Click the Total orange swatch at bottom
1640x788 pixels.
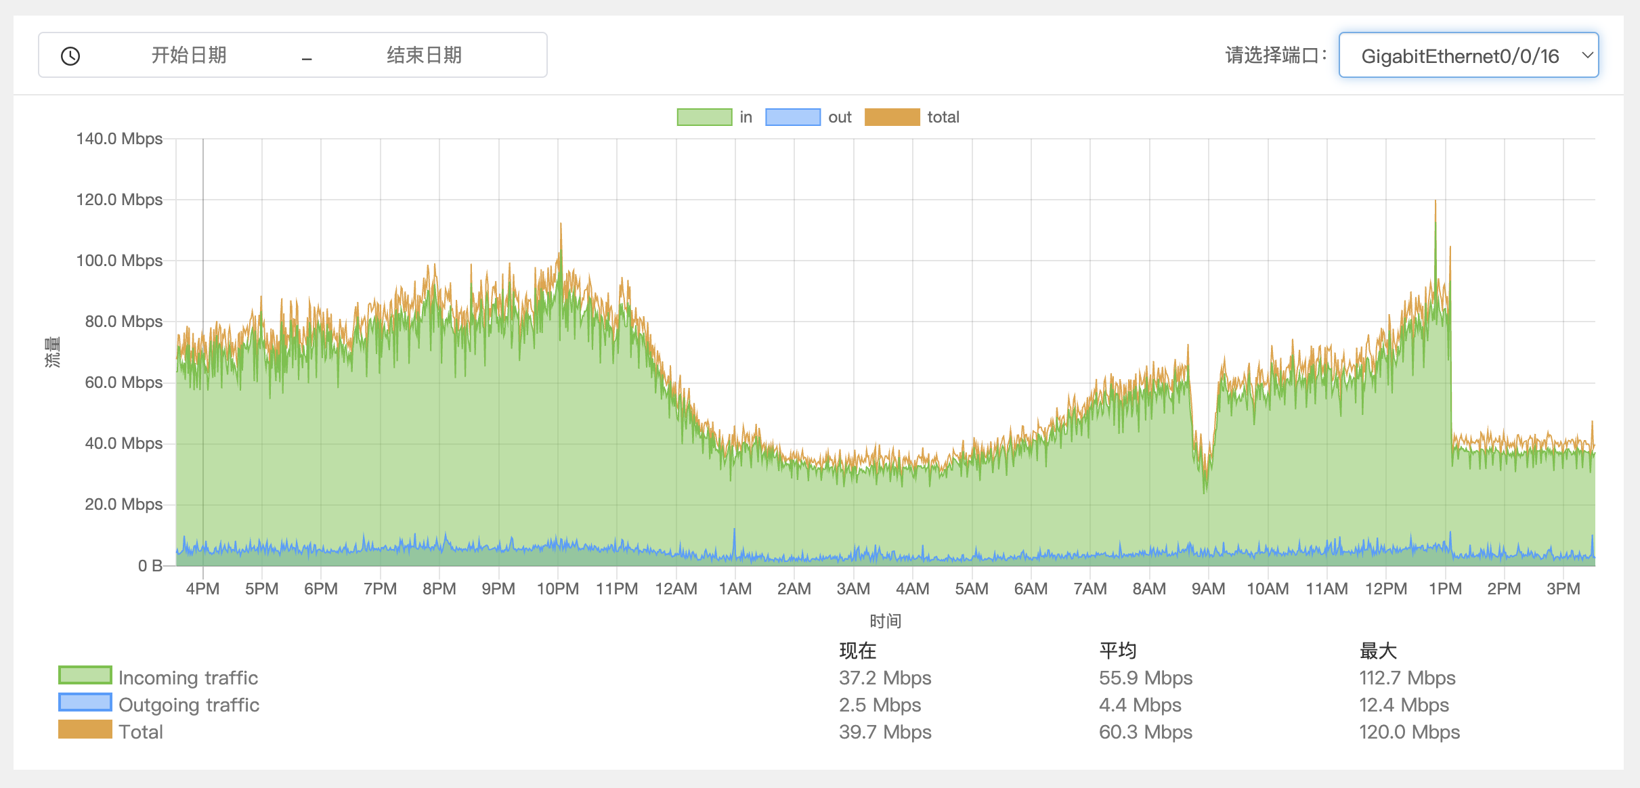coord(85,730)
